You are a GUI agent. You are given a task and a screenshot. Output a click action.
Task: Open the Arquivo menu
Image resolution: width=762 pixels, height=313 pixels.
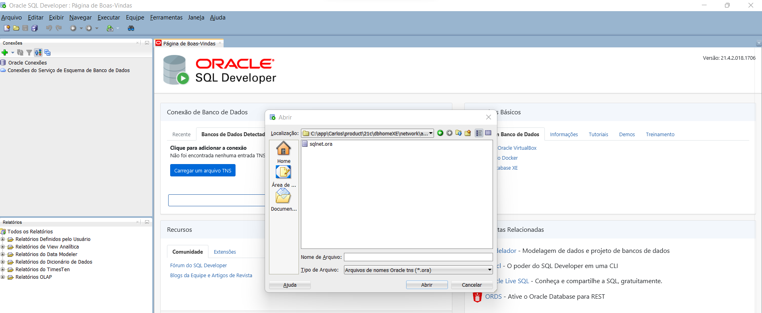pos(12,18)
